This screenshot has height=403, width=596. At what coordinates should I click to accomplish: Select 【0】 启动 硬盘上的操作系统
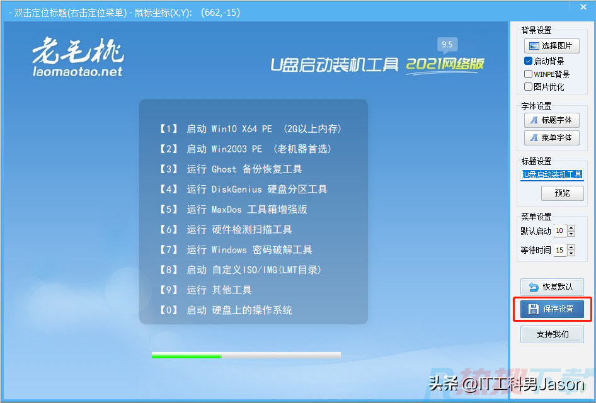(225, 310)
